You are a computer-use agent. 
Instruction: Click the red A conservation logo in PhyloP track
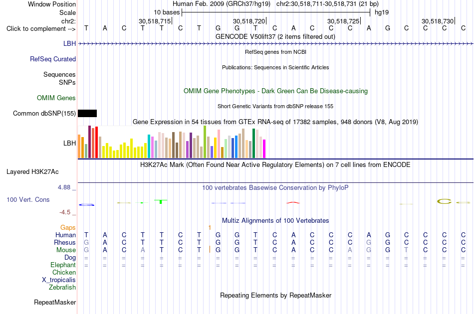[x=293, y=202]
